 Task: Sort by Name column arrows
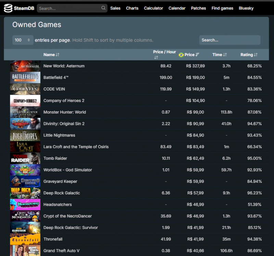point(58,55)
